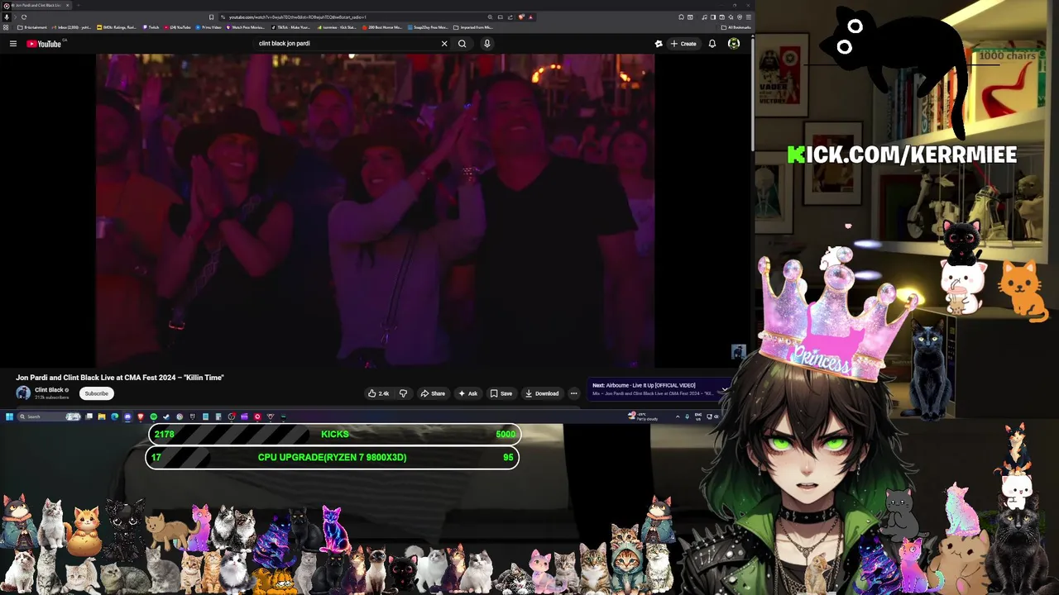The image size is (1059, 595).
Task: Open the Clint Black channel name link
Action: click(x=49, y=390)
